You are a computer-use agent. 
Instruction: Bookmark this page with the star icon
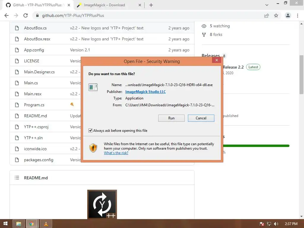click(276, 15)
